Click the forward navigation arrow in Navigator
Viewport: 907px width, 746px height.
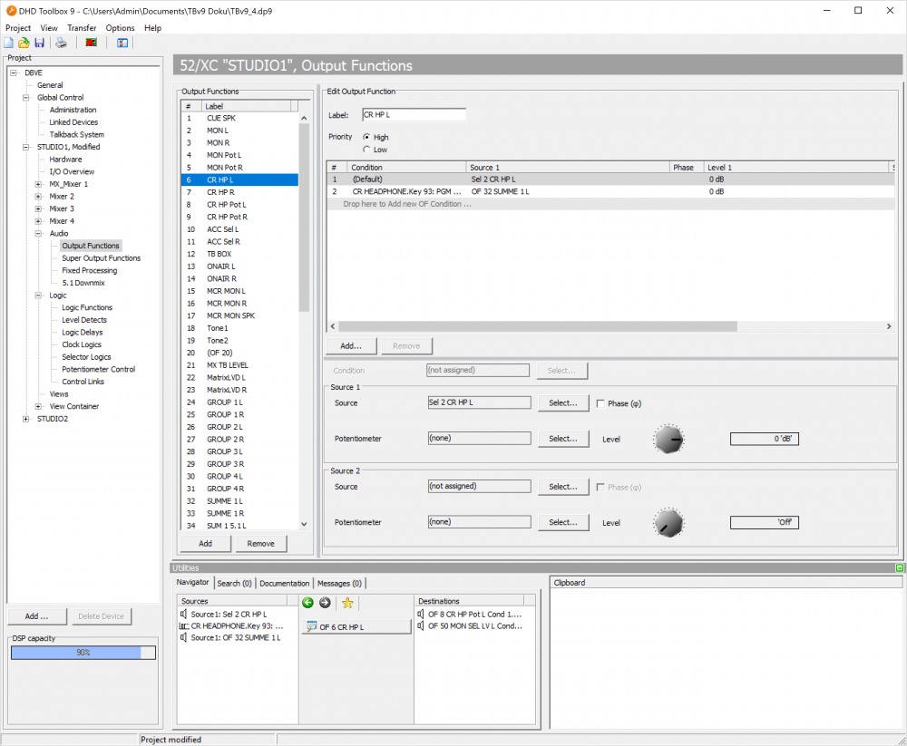tap(325, 603)
